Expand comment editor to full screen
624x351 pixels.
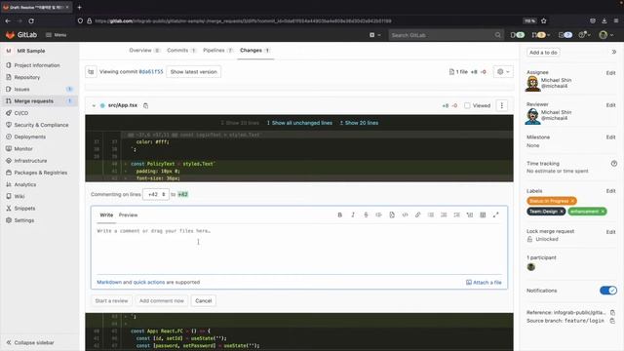[496, 214]
